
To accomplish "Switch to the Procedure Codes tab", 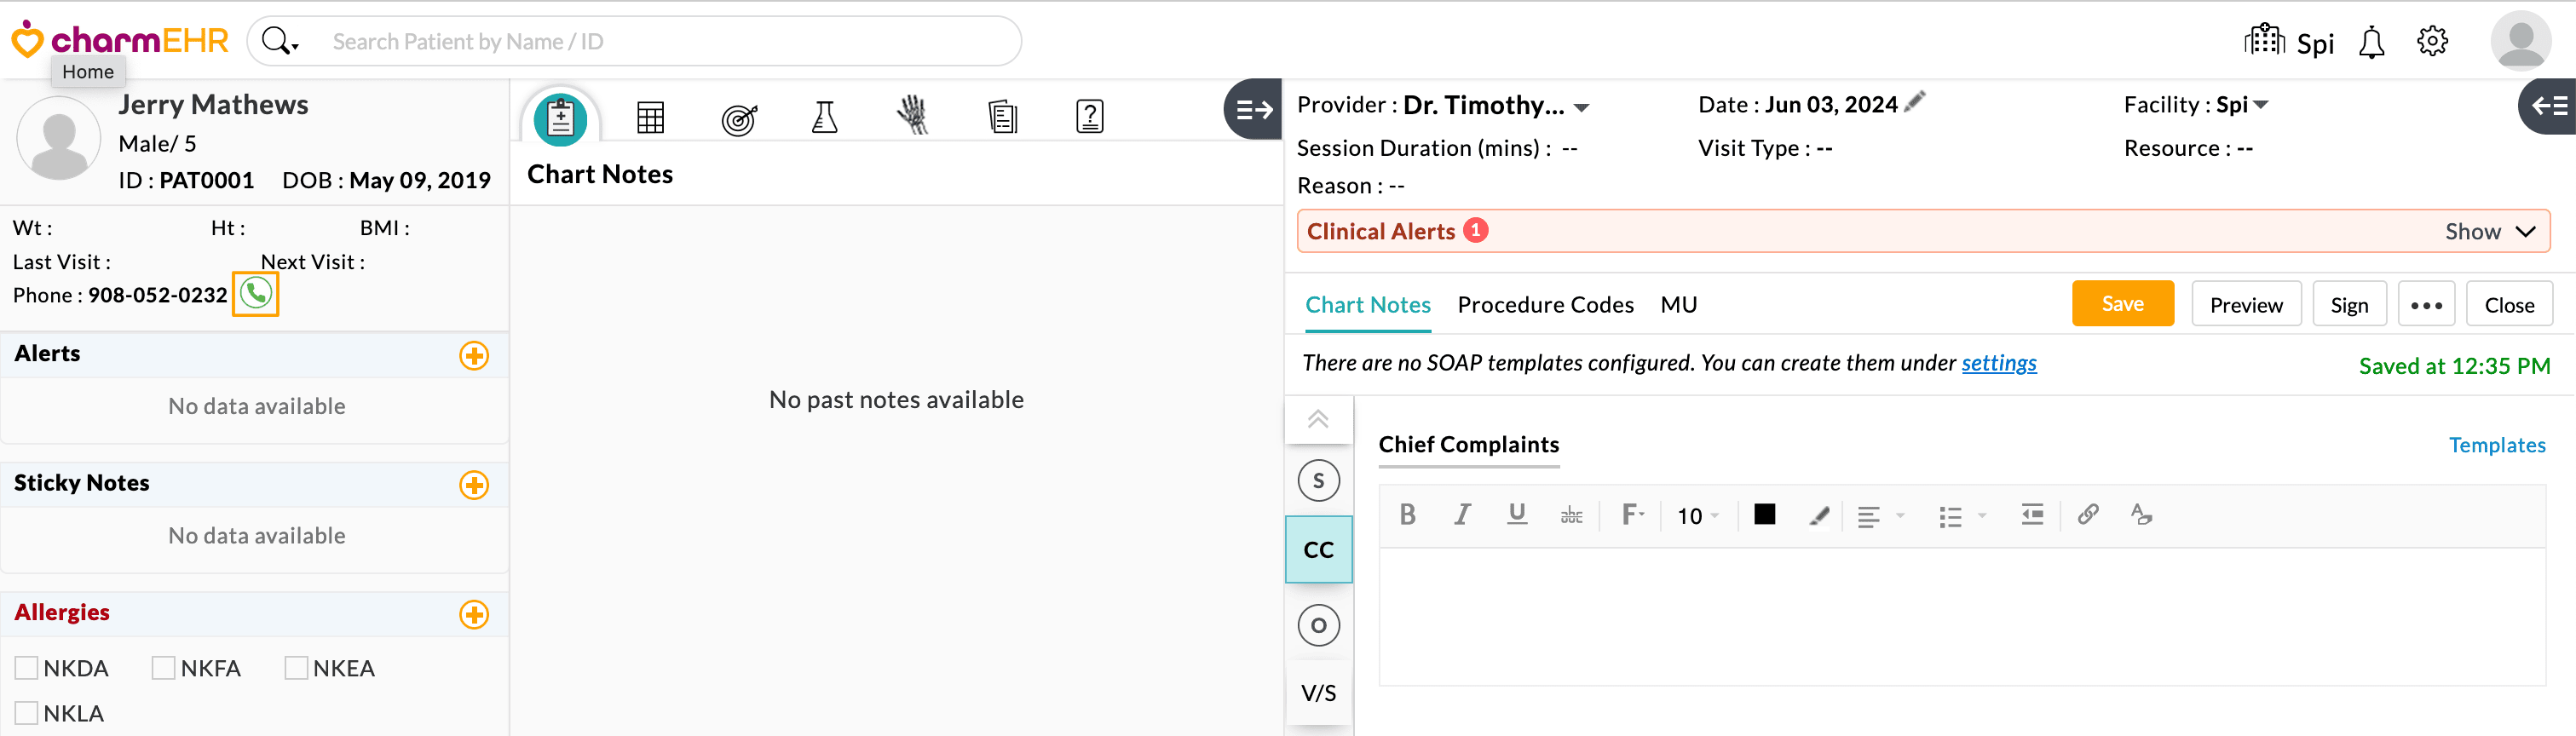I will coord(1545,305).
